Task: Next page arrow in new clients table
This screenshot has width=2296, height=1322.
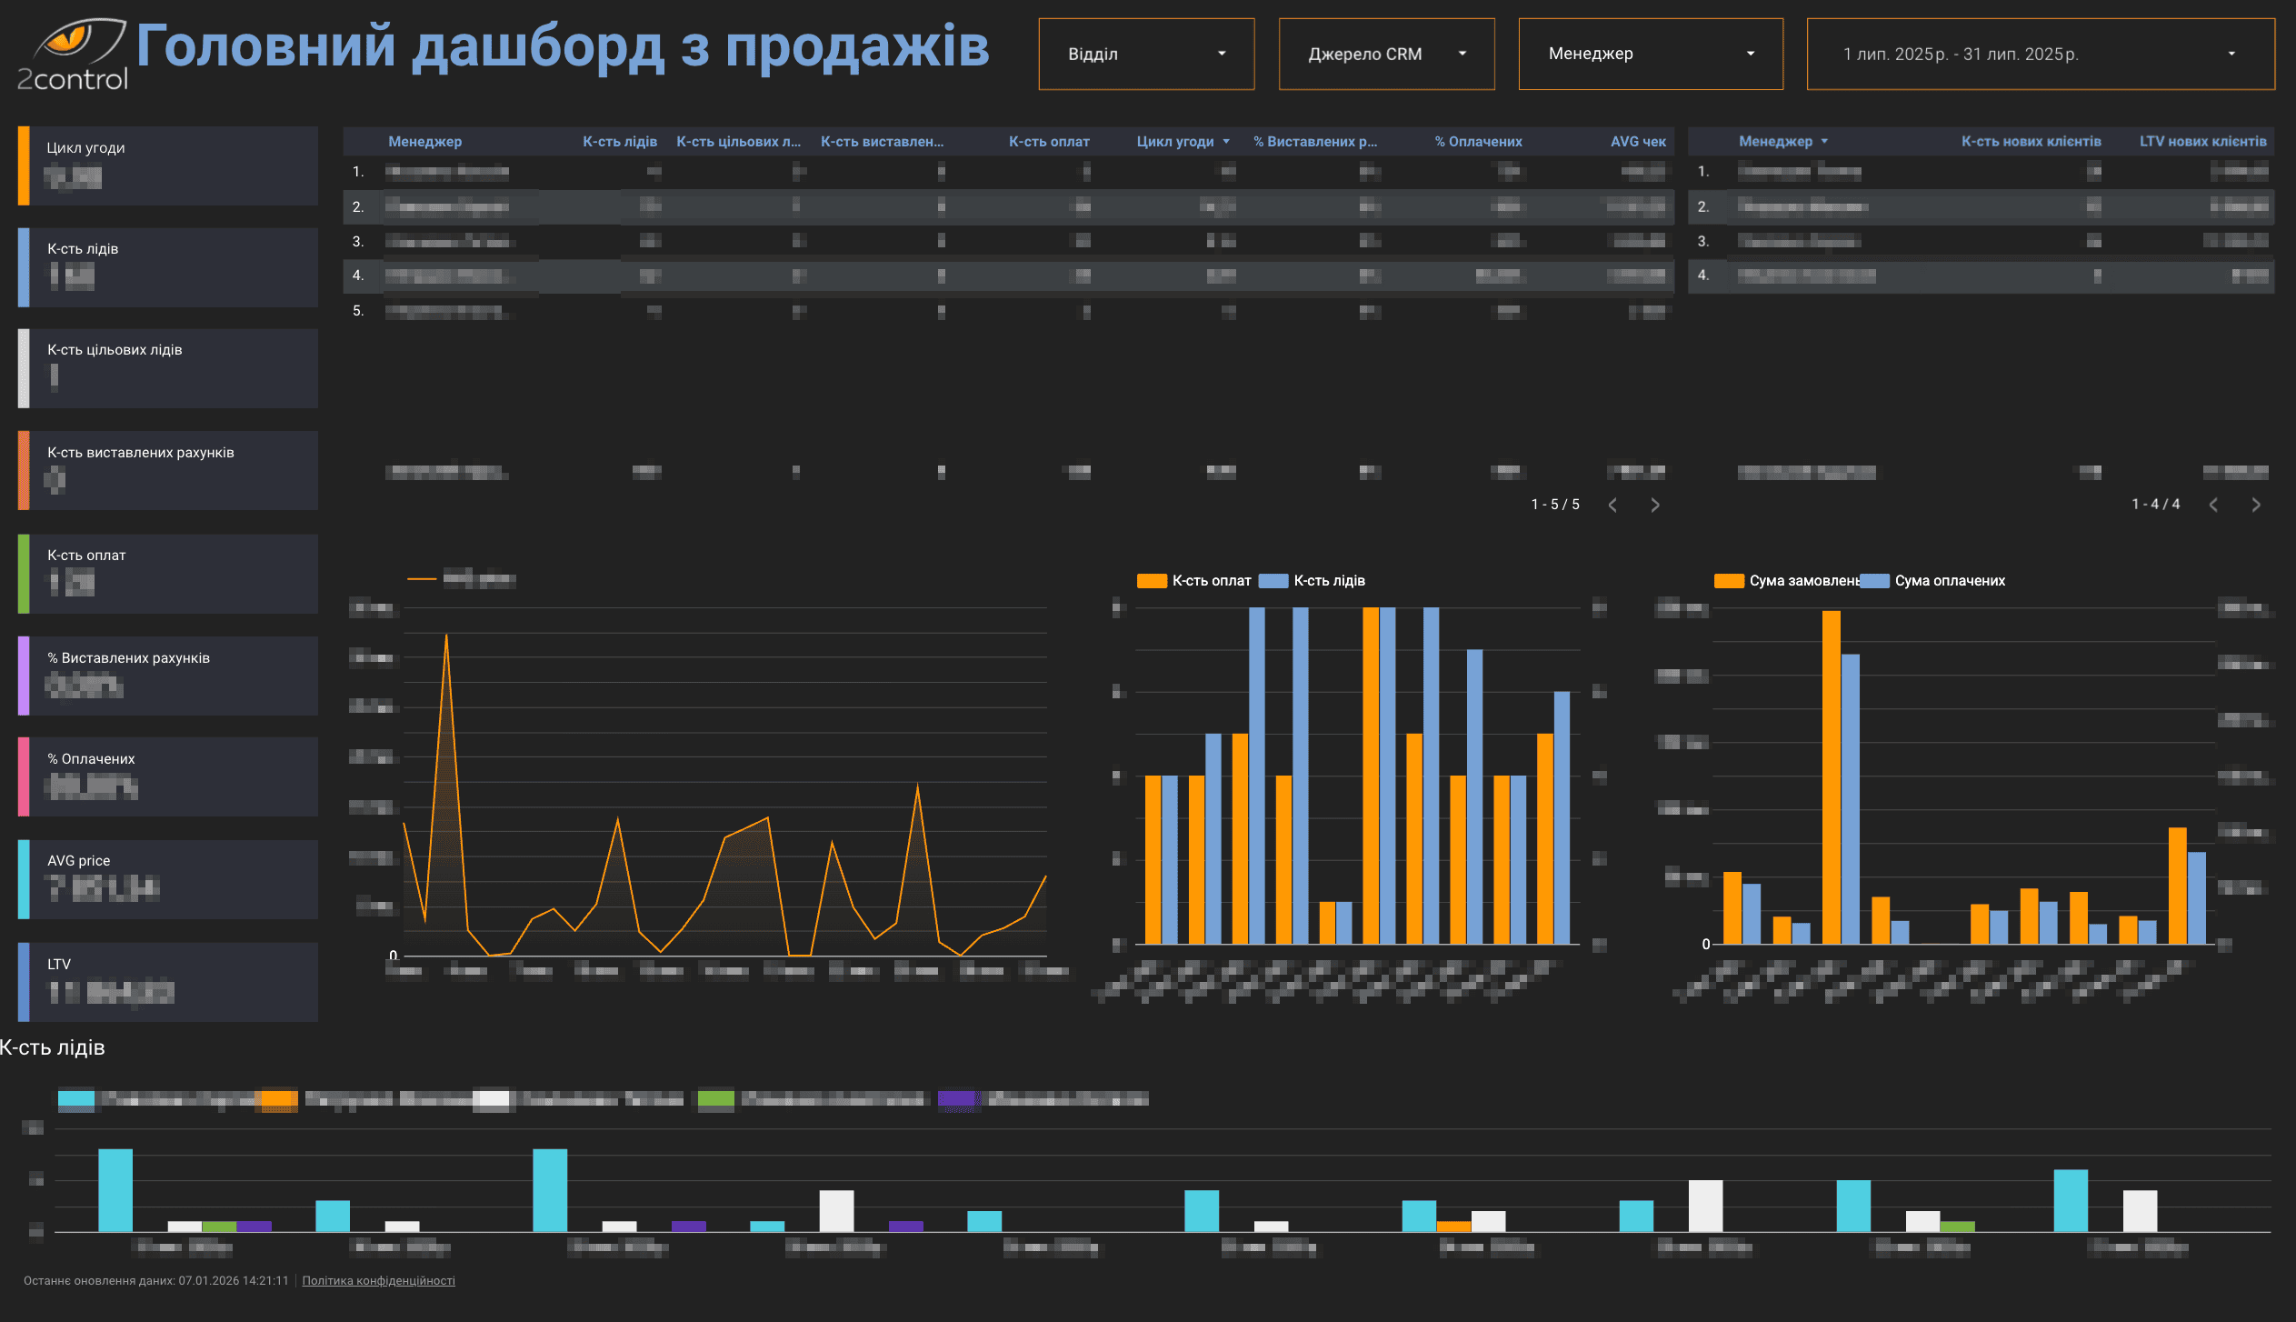Action: tap(2256, 506)
